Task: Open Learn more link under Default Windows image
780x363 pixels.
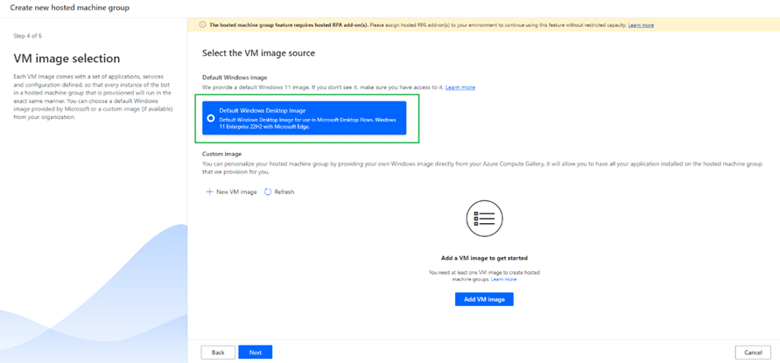Action: click(x=460, y=87)
